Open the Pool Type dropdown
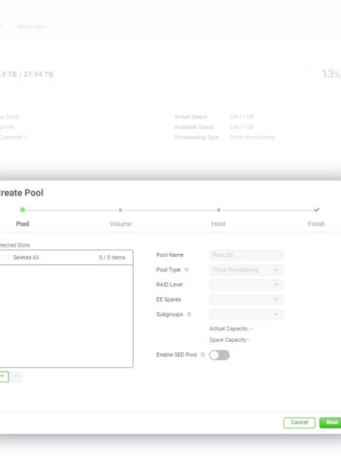 click(x=247, y=270)
